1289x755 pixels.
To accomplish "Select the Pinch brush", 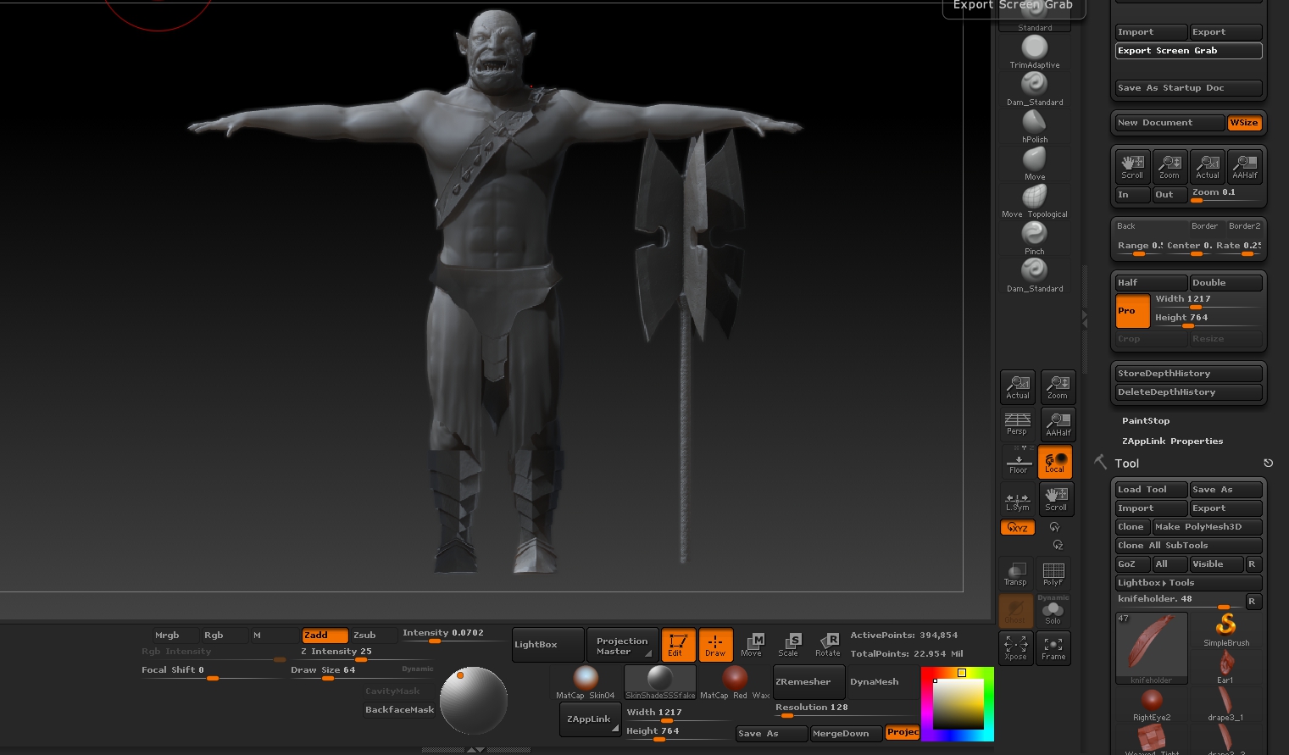I will click(x=1034, y=238).
